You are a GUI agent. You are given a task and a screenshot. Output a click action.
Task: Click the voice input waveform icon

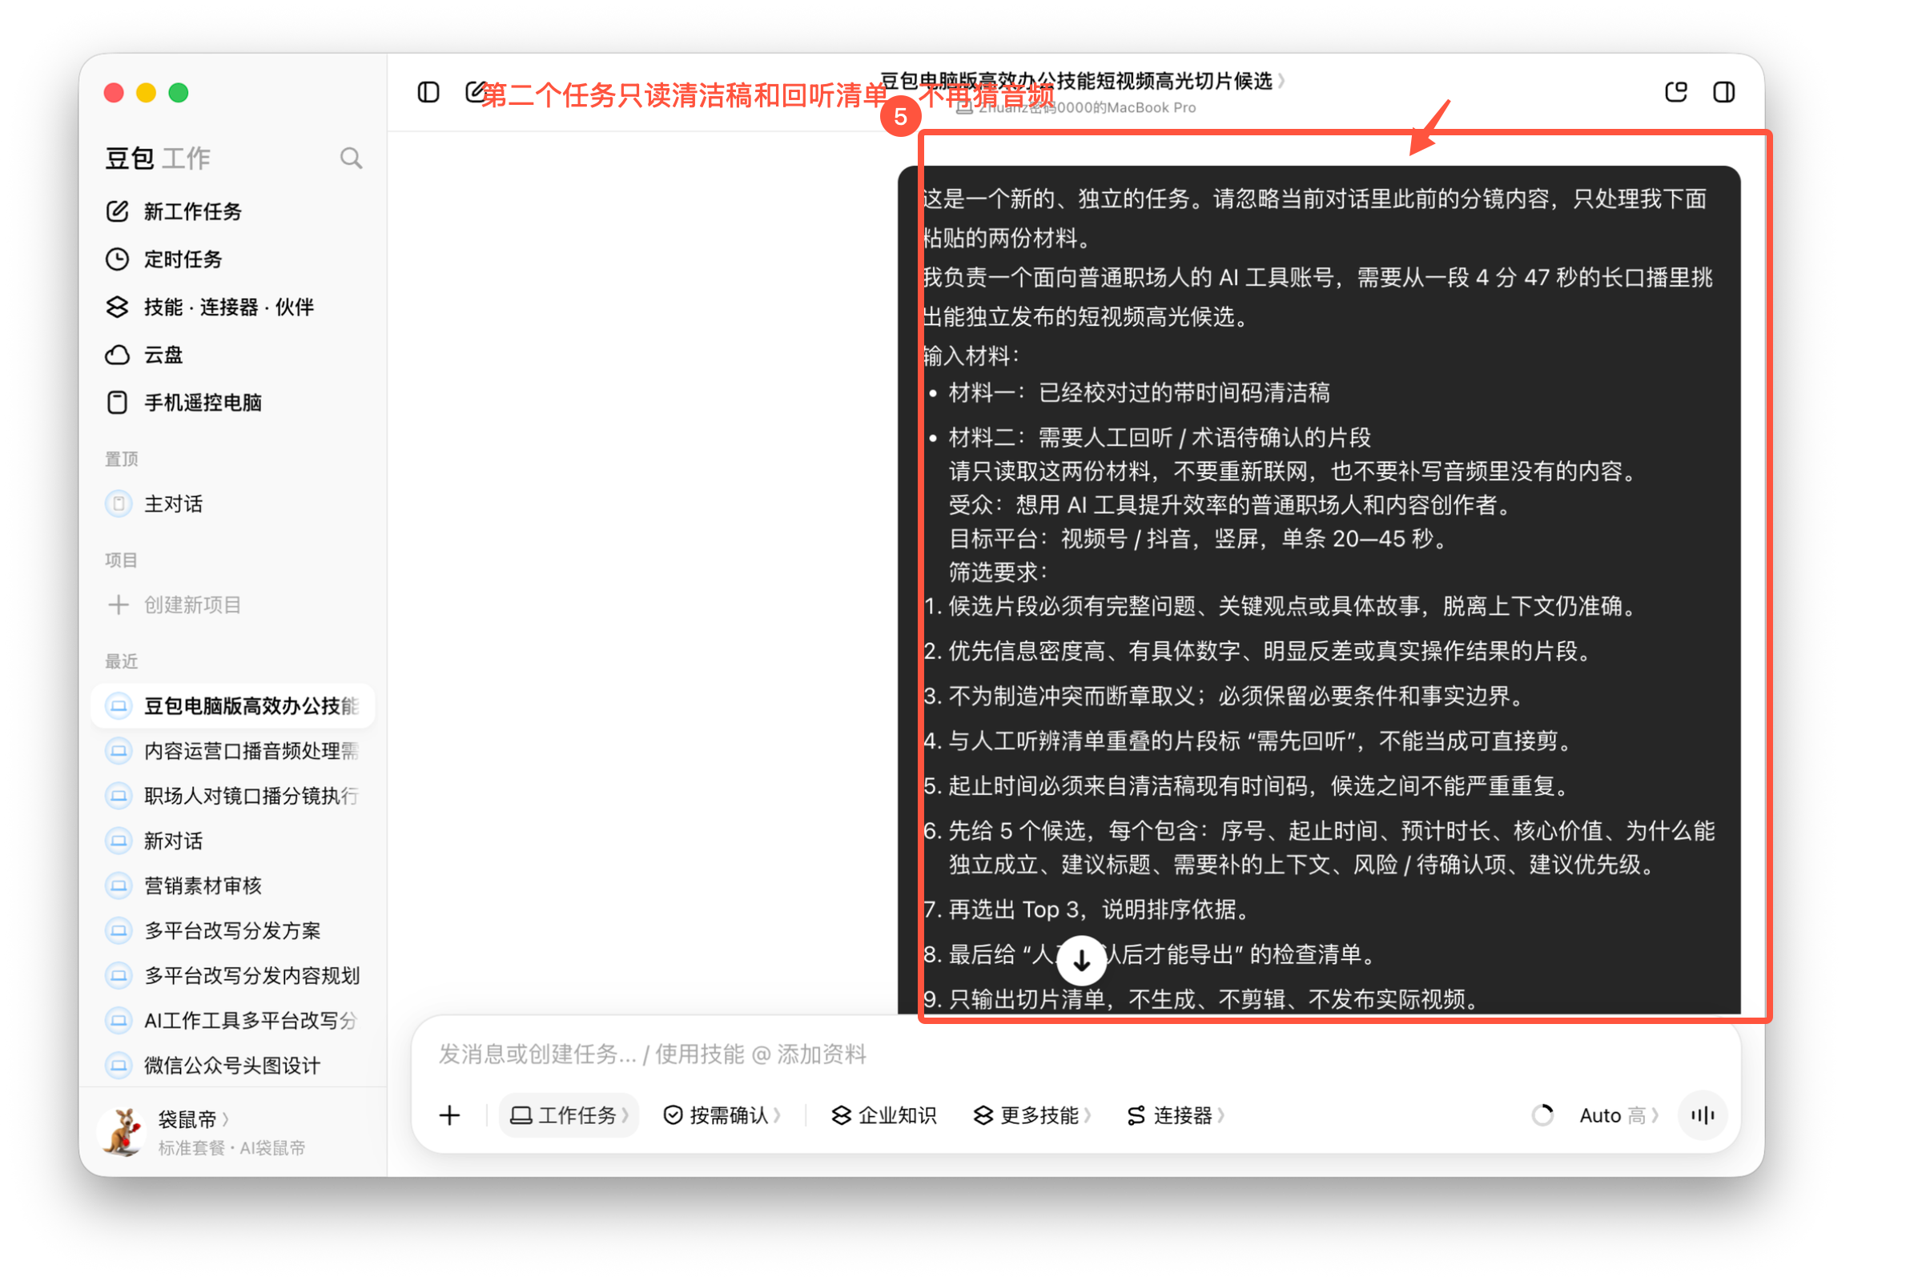(x=1703, y=1115)
